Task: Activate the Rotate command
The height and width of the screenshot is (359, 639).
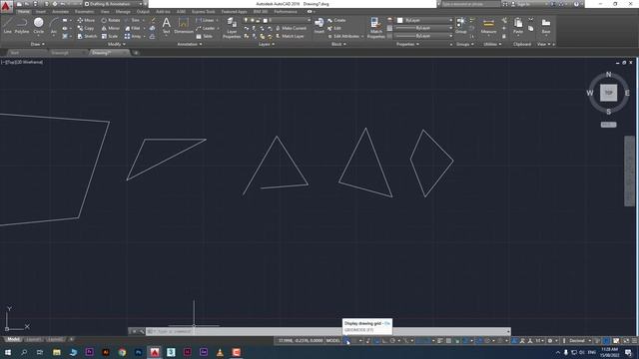Action: click(x=111, y=20)
